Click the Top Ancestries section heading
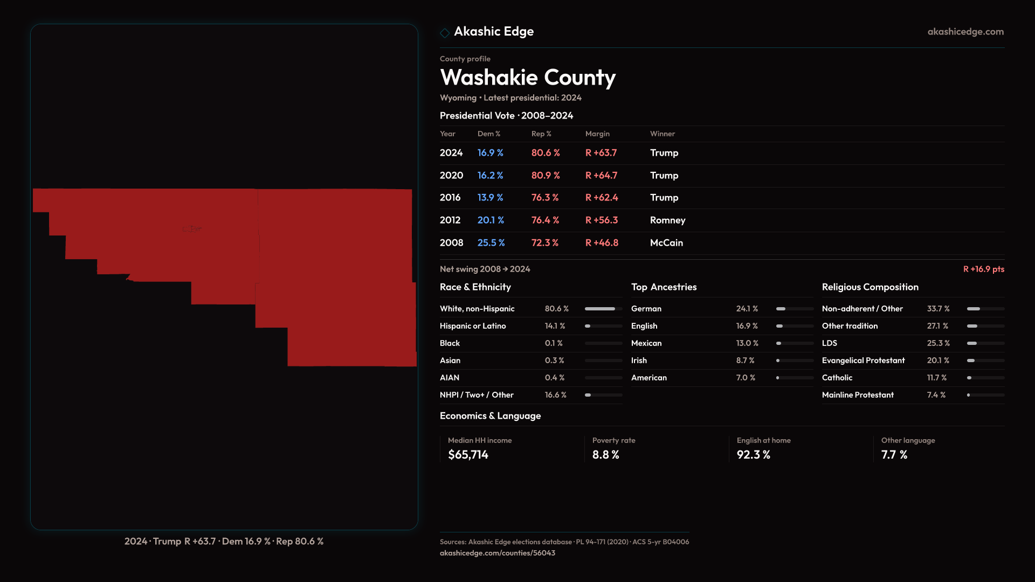1035x582 pixels. coord(664,287)
